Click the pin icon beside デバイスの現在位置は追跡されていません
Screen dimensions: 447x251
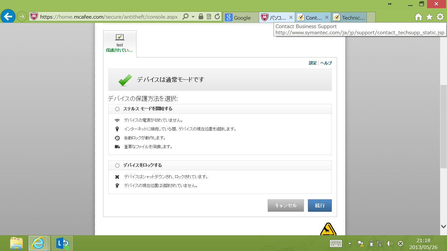117,186
